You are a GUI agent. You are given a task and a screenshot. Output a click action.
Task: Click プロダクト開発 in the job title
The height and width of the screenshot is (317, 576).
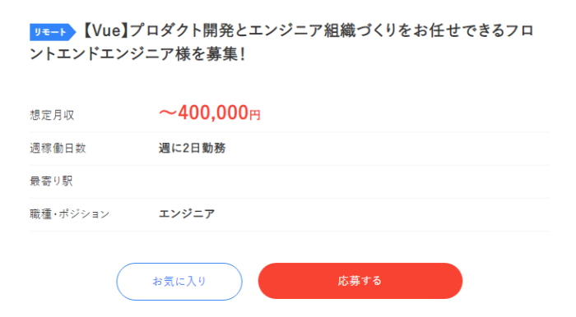pyautogui.click(x=182, y=30)
